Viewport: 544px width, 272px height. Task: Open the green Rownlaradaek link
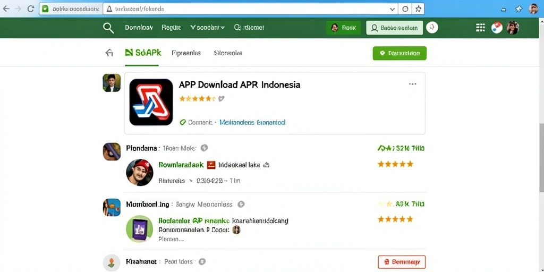click(x=181, y=165)
